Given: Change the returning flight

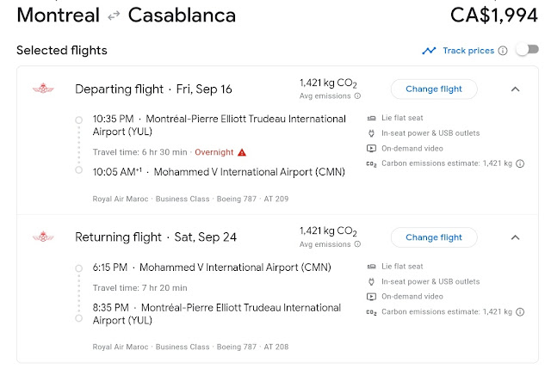Looking at the screenshot, I should coord(433,237).
